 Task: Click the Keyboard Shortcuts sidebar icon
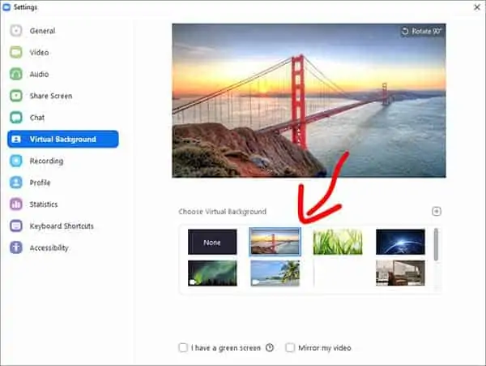[x=16, y=226]
